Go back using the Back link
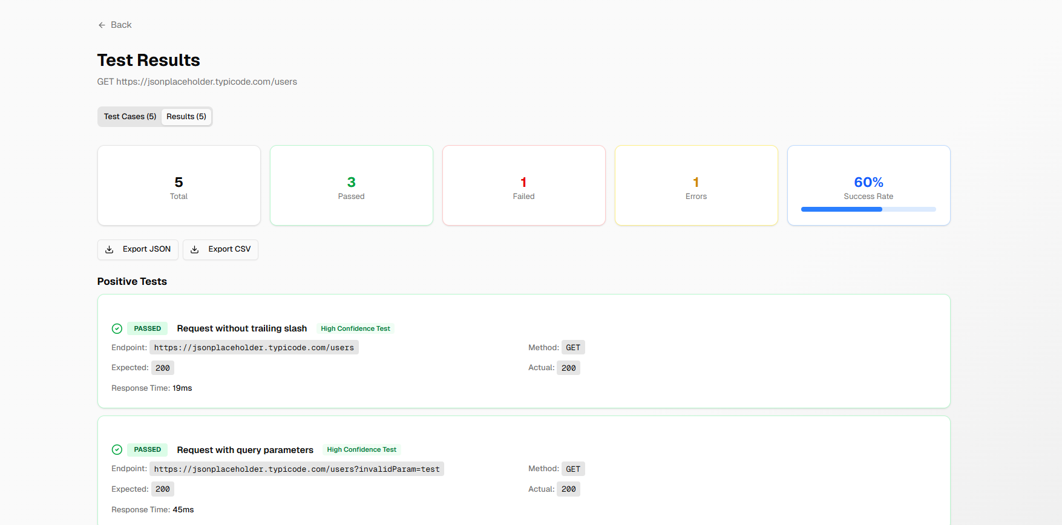The image size is (1062, 525). point(115,25)
